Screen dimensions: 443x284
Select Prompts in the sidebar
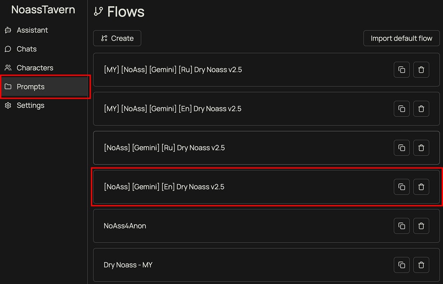tap(31, 87)
